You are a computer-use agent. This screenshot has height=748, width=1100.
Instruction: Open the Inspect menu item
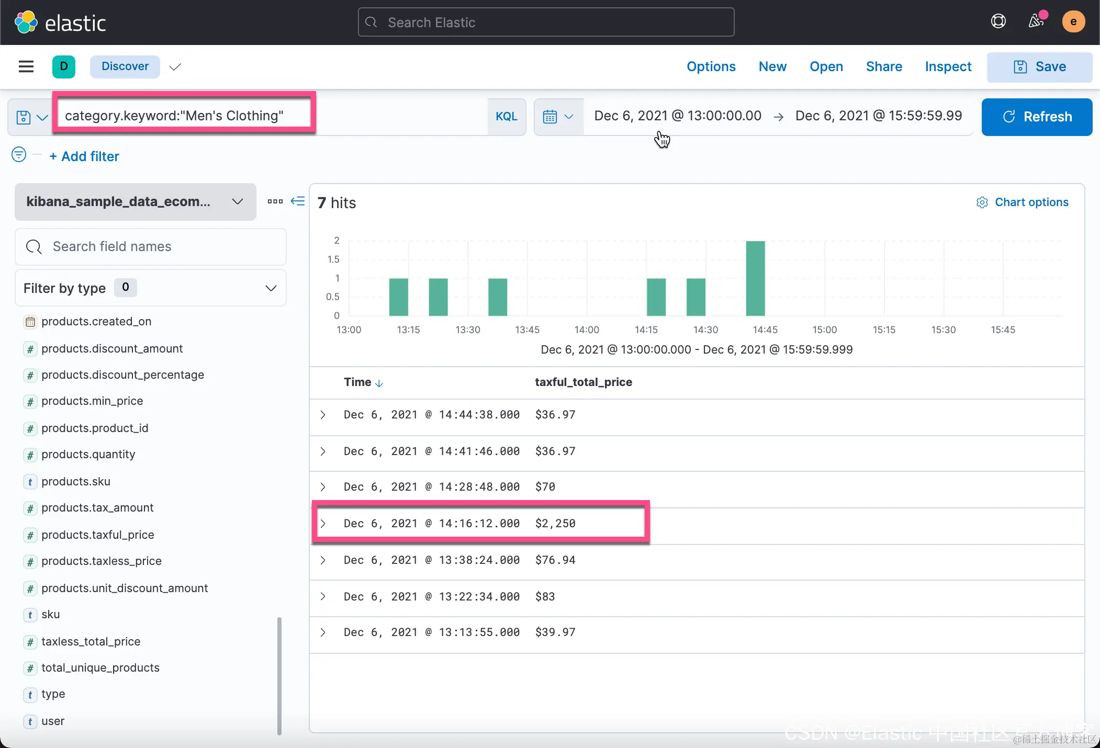[x=948, y=66]
